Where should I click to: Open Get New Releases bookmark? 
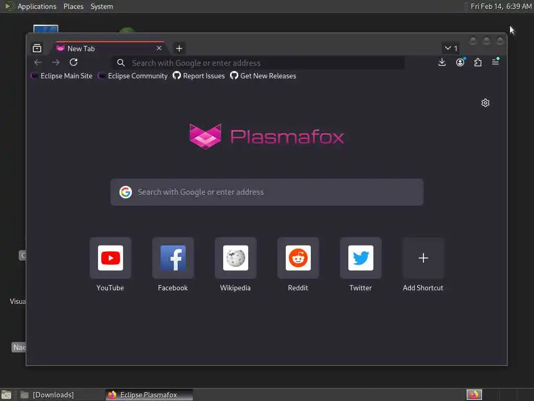tap(263, 76)
